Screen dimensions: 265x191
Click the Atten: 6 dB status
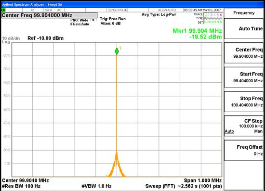110,24
